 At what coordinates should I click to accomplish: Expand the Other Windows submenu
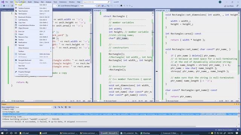tap(34, 48)
